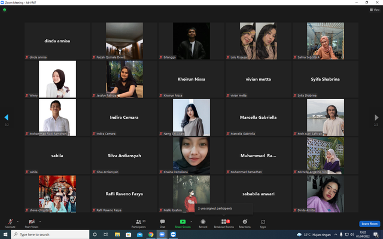Click the Record button
This screenshot has width=383, height=239.
click(203, 223)
